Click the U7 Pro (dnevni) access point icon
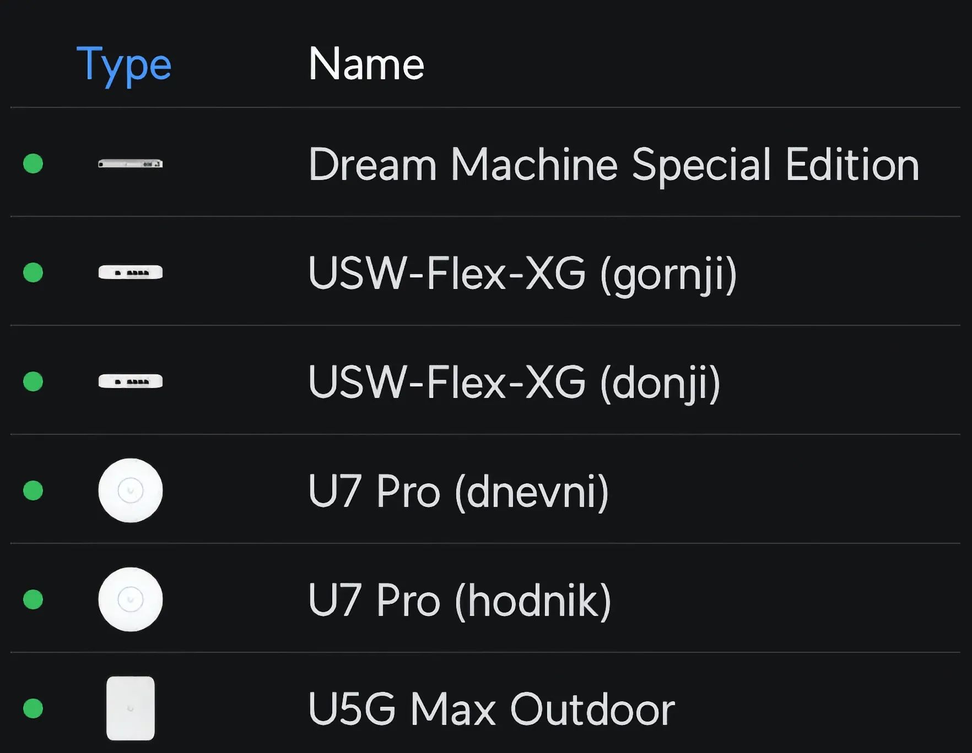The width and height of the screenshot is (972, 753). pyautogui.click(x=130, y=490)
